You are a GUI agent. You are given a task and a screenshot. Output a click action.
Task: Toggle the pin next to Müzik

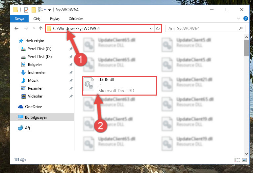pos(71,80)
